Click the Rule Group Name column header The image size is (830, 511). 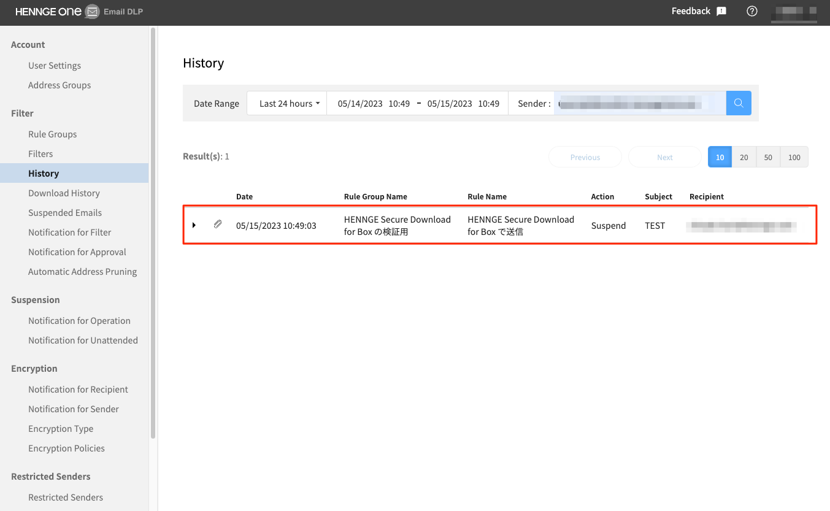(375, 197)
